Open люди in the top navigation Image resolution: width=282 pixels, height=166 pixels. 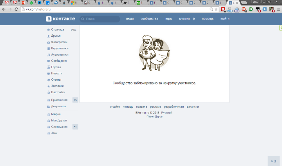130,19
